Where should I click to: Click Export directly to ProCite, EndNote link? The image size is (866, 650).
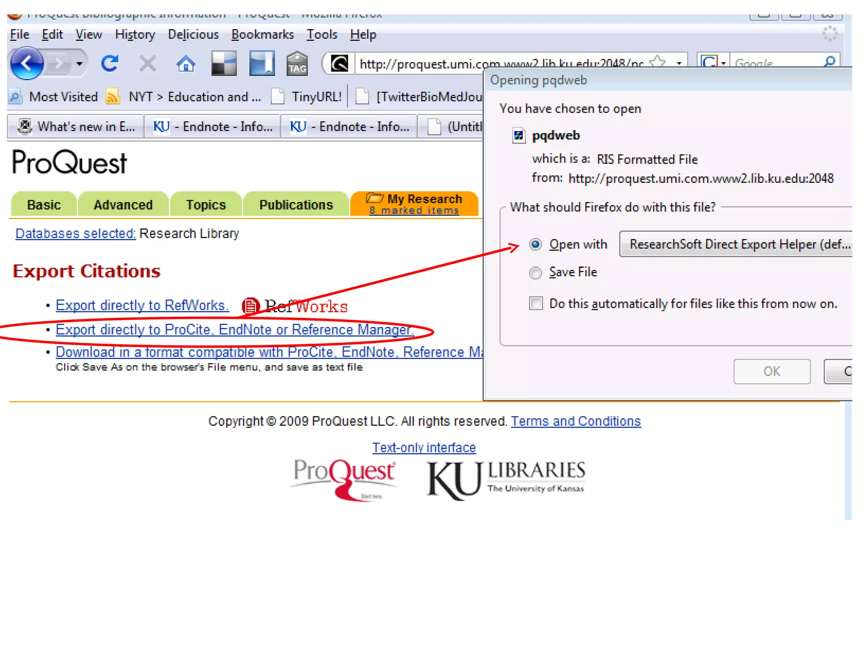coord(235,329)
